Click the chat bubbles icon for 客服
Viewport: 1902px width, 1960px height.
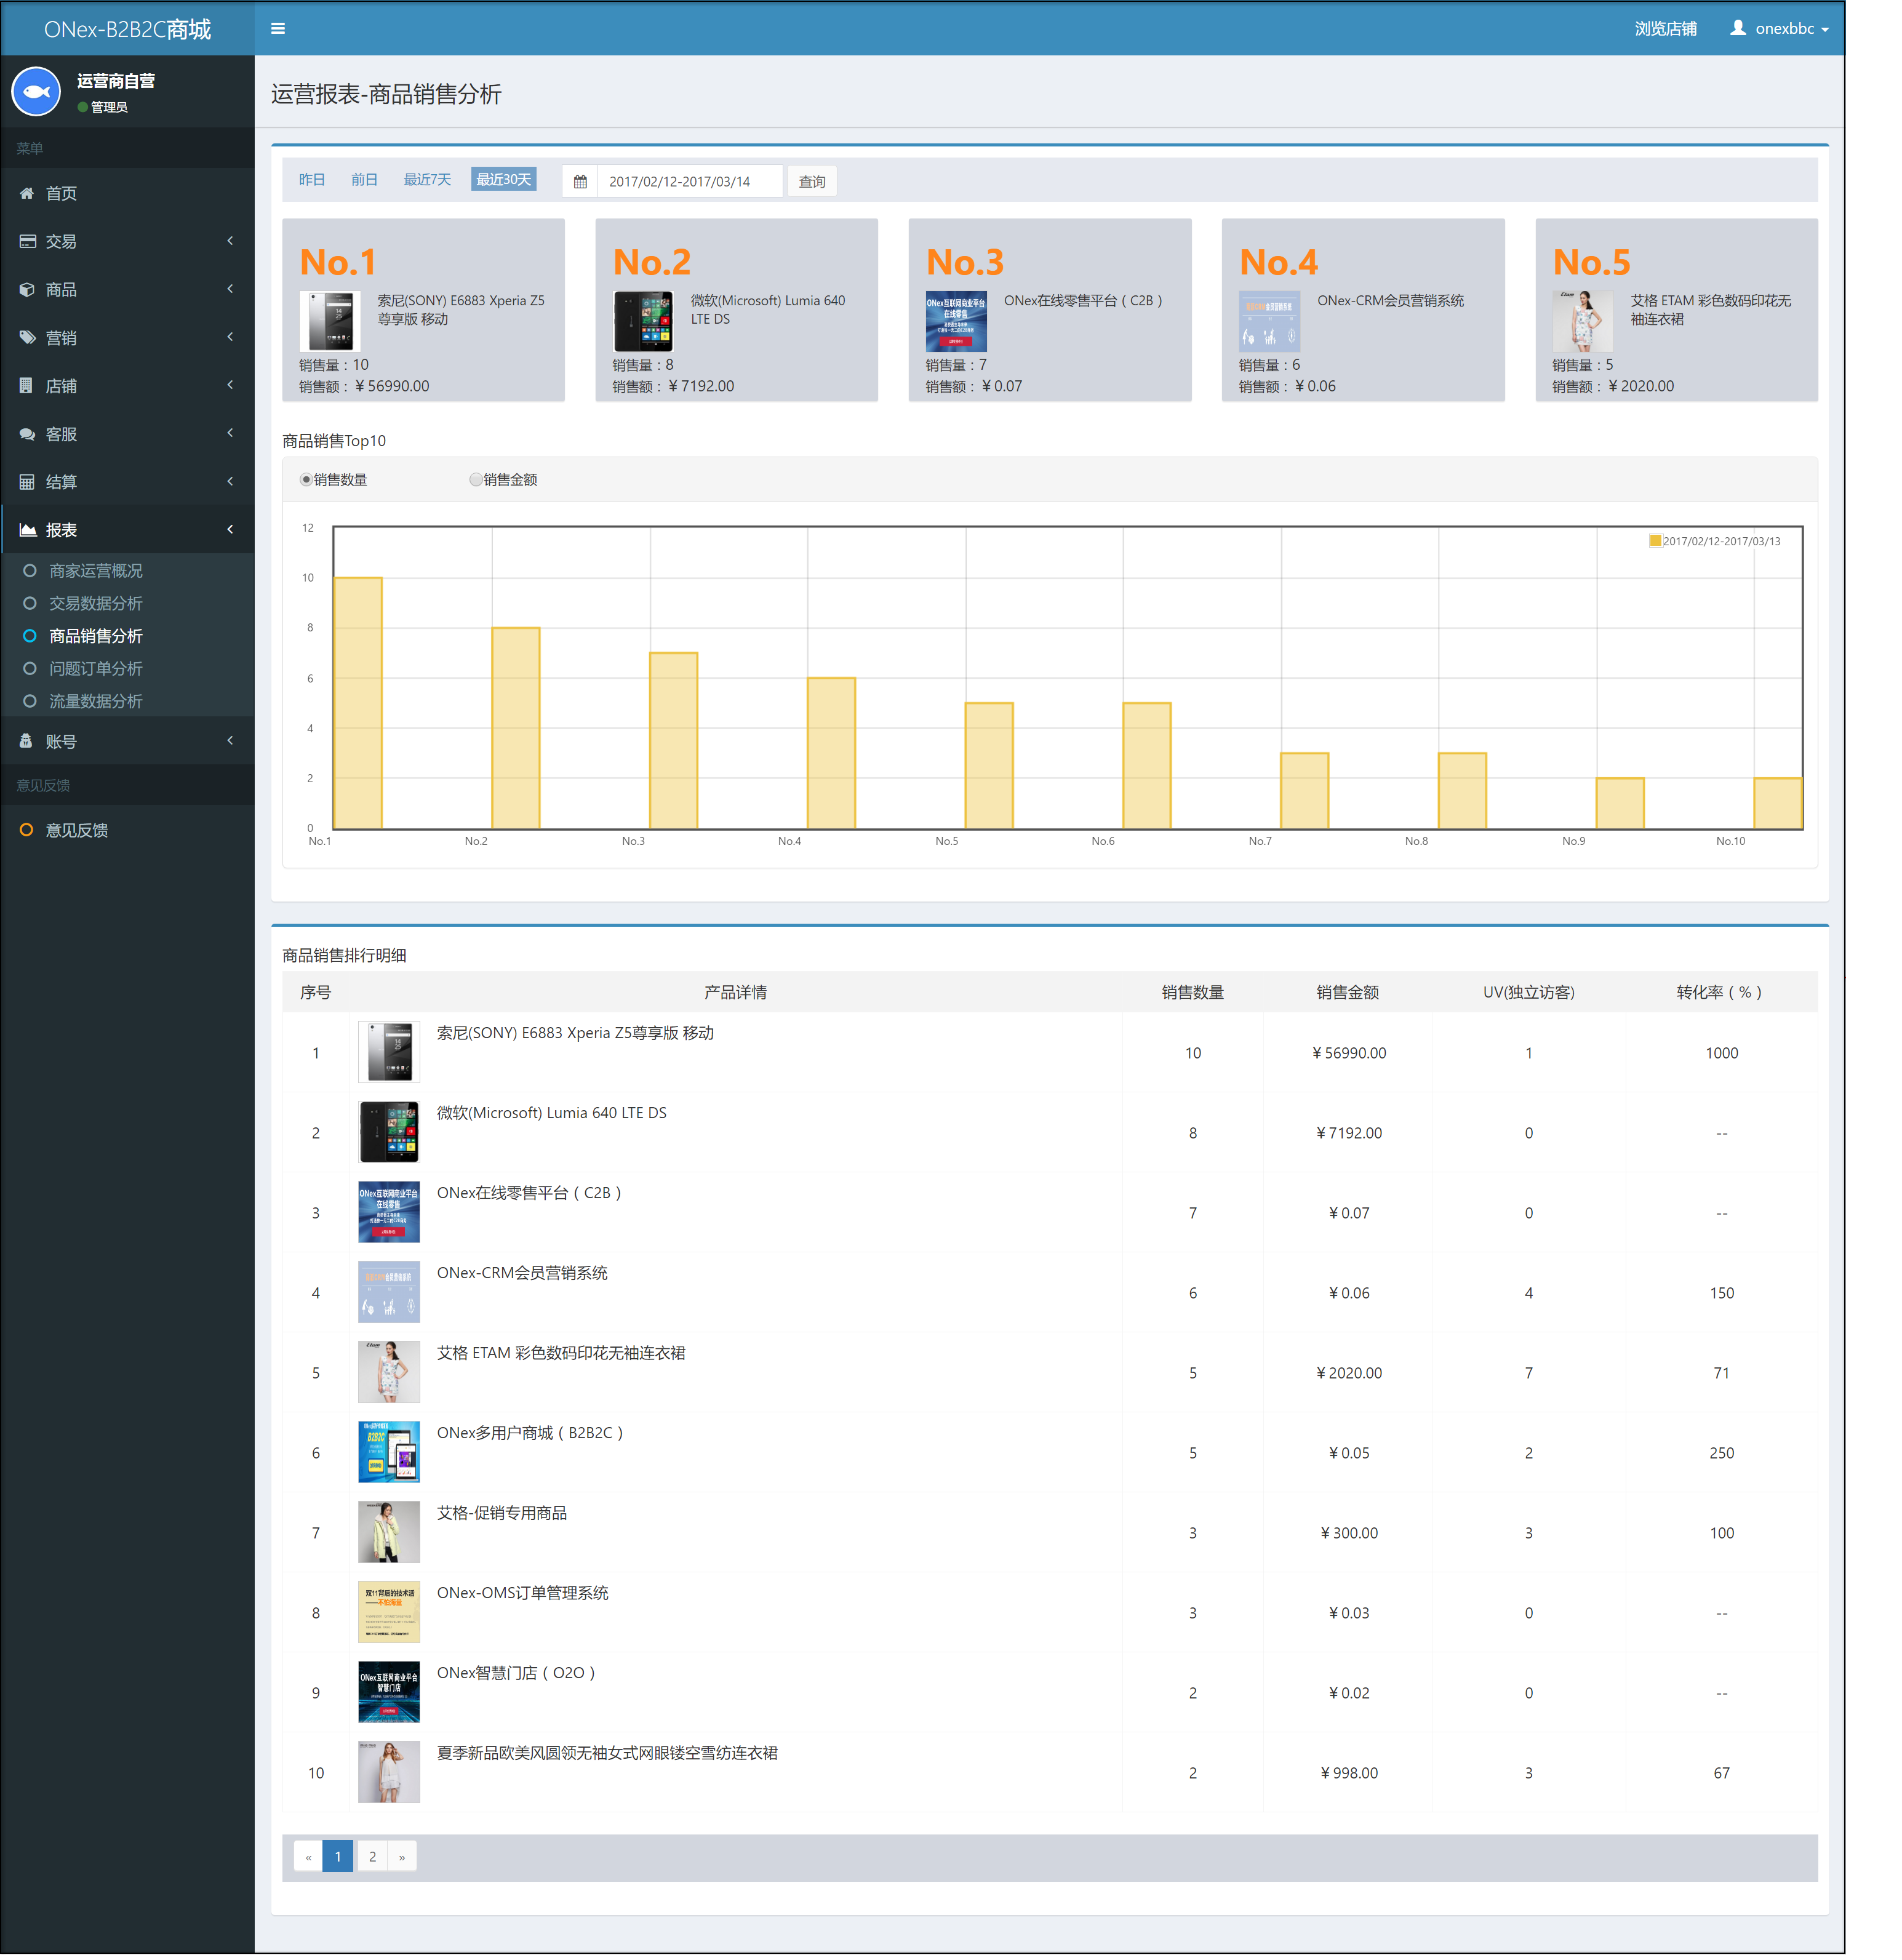pos(27,434)
